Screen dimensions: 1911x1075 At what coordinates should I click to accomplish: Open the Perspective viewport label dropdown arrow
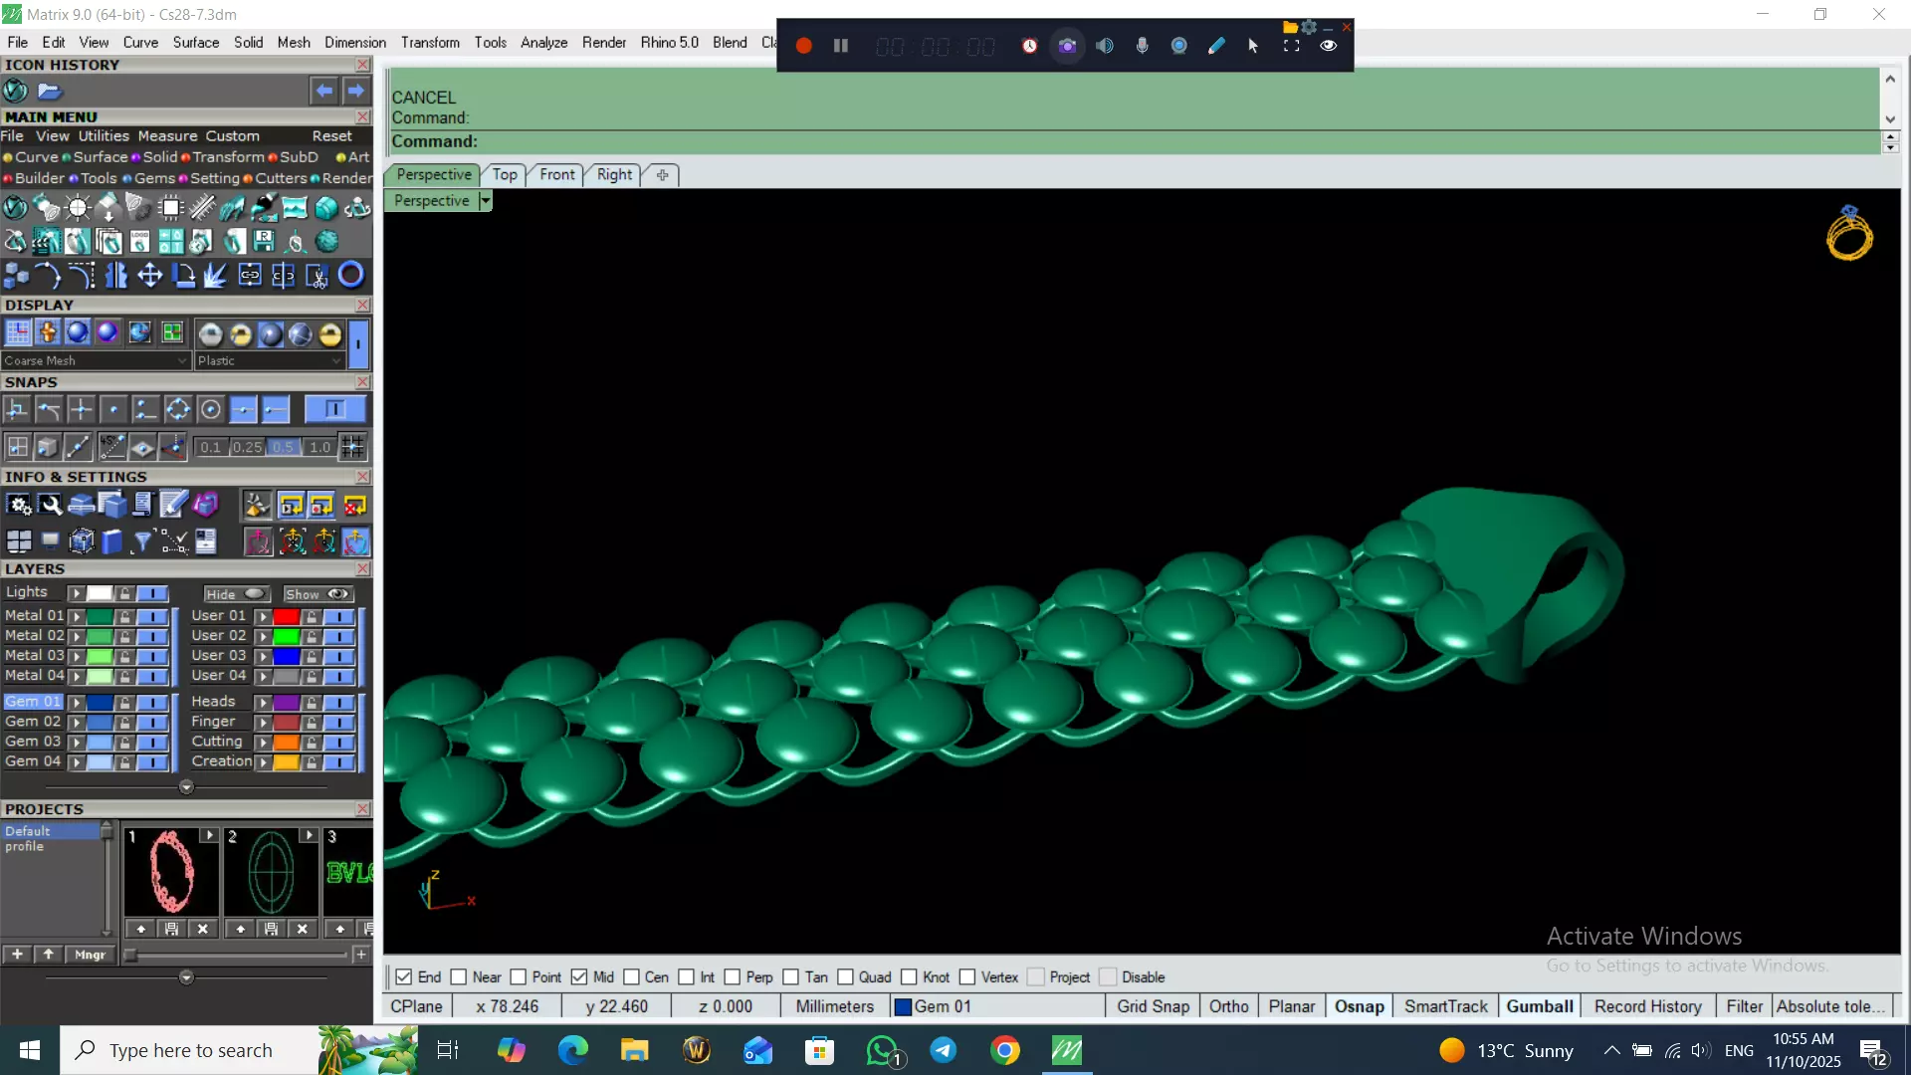pos(485,201)
